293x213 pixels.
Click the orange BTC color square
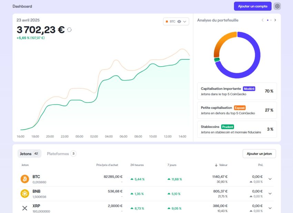point(167,21)
